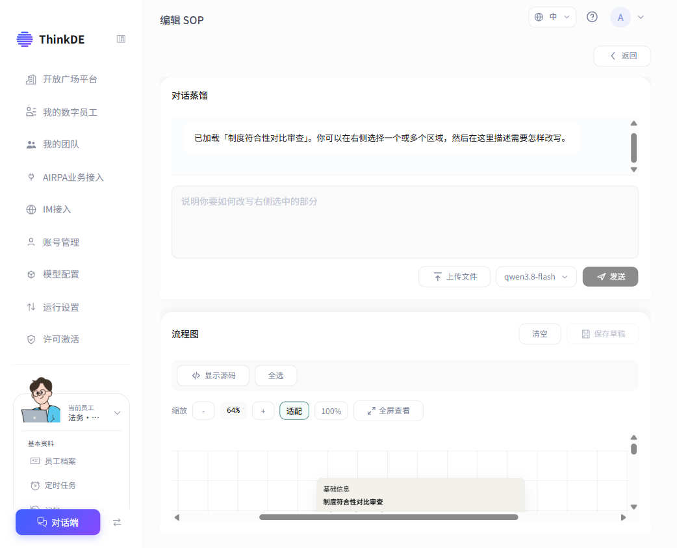The image size is (677, 548).
Task: Click the 许可激活 shield icon
Action: click(x=31, y=339)
